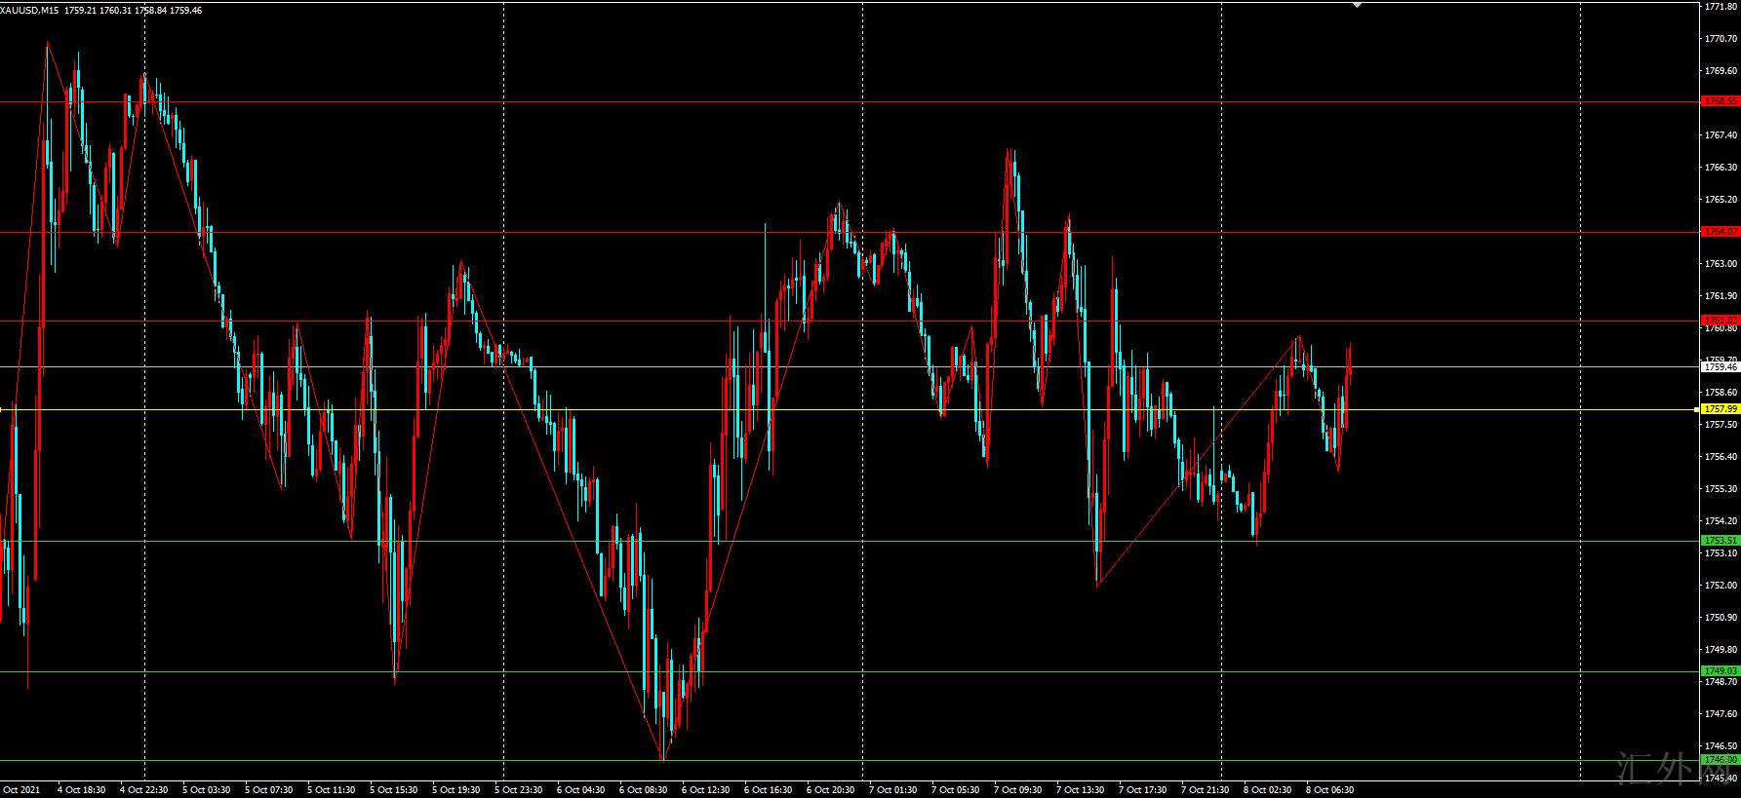Select the green 1753.51 price level tag
This screenshot has height=798, width=1741.
point(1720,541)
